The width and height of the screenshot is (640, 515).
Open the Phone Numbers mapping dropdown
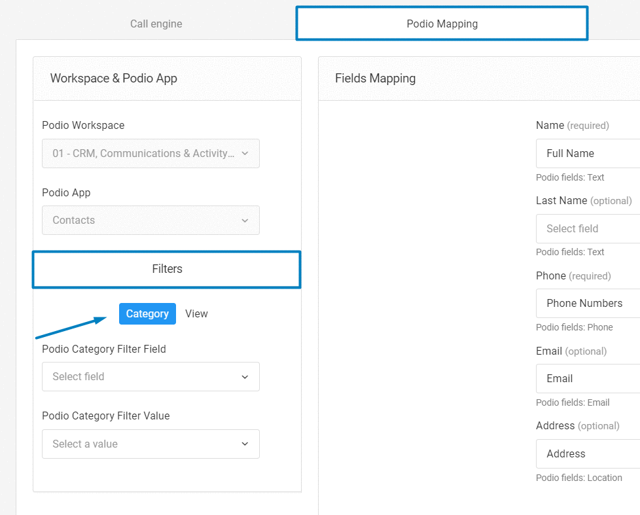point(587,304)
